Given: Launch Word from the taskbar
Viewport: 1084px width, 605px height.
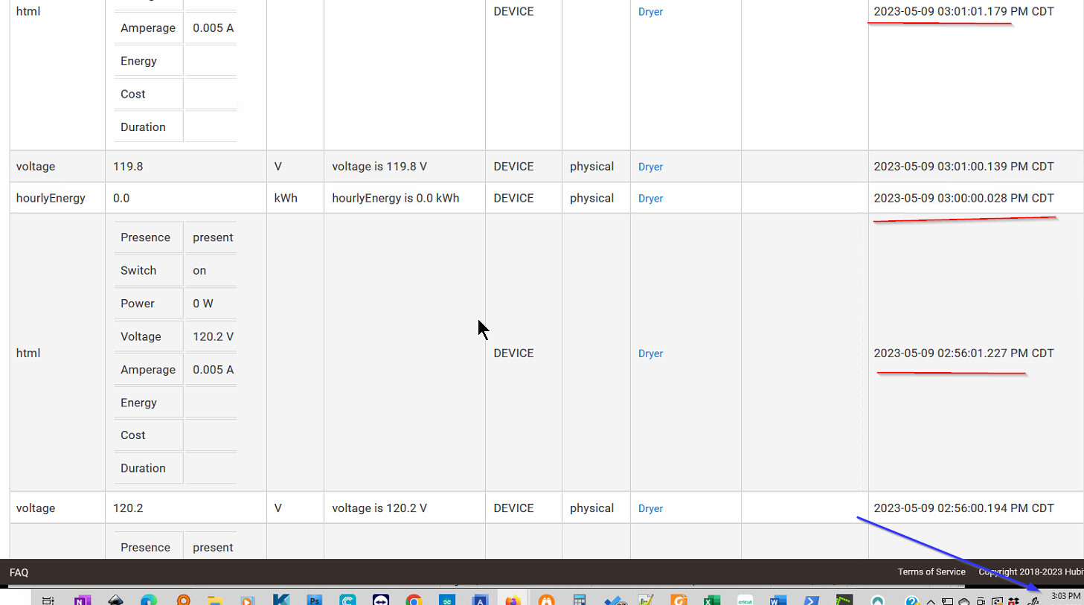Looking at the screenshot, I should (x=778, y=600).
